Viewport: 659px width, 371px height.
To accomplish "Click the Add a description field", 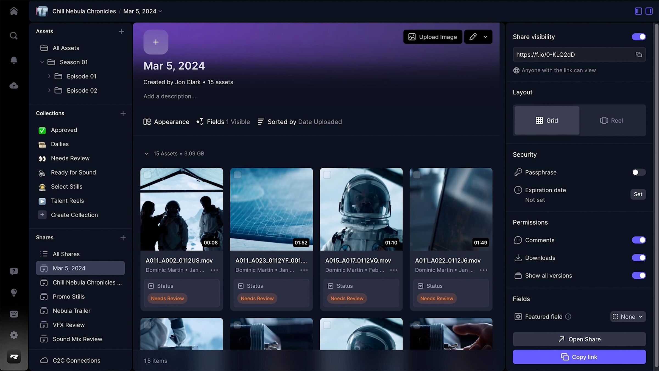I will click(169, 96).
